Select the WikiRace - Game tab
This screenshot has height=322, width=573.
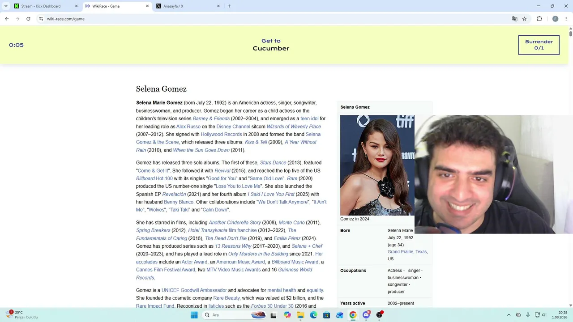[117, 6]
